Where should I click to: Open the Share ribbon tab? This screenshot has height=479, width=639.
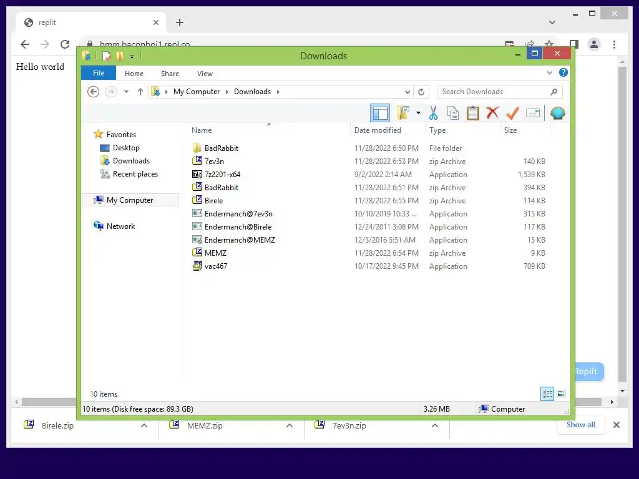(x=170, y=74)
